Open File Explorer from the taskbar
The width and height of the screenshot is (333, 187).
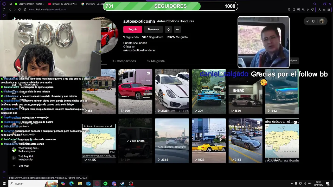(80, 184)
